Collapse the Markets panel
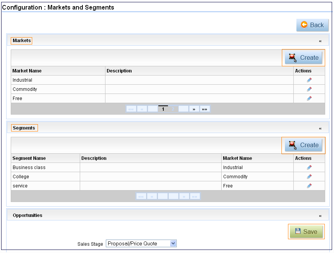The width and height of the screenshot is (334, 253). pyautogui.click(x=320, y=41)
